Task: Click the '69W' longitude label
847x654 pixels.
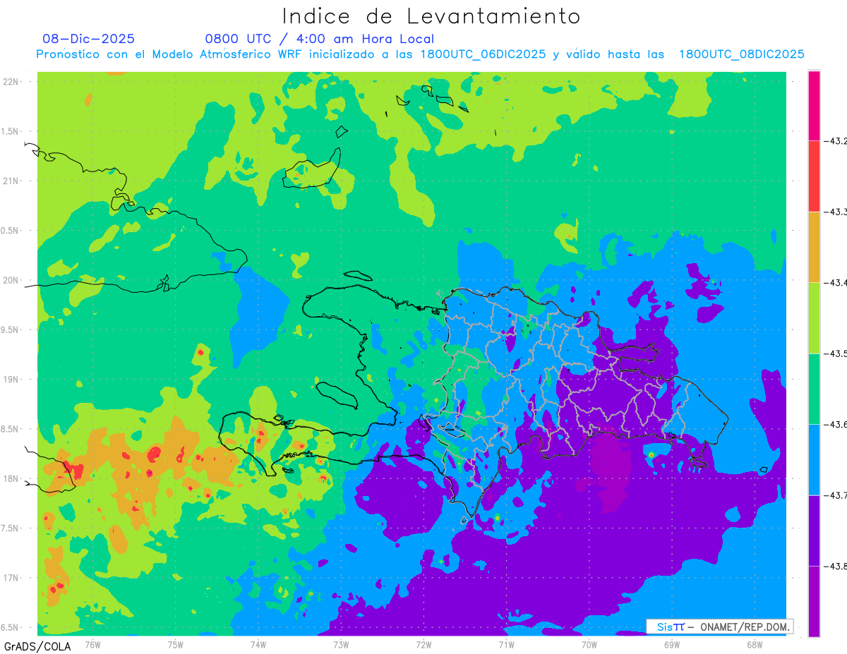Action: pos(671,644)
